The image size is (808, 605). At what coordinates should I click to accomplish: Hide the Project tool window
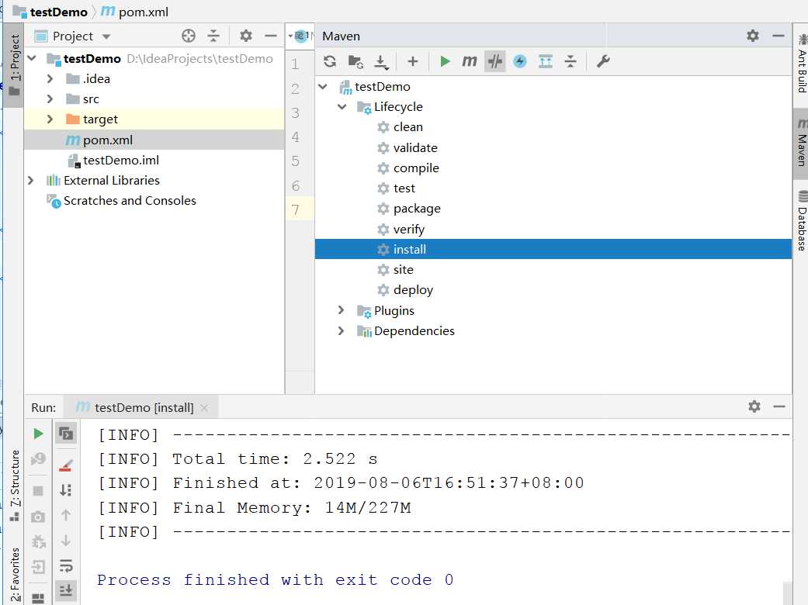[271, 36]
